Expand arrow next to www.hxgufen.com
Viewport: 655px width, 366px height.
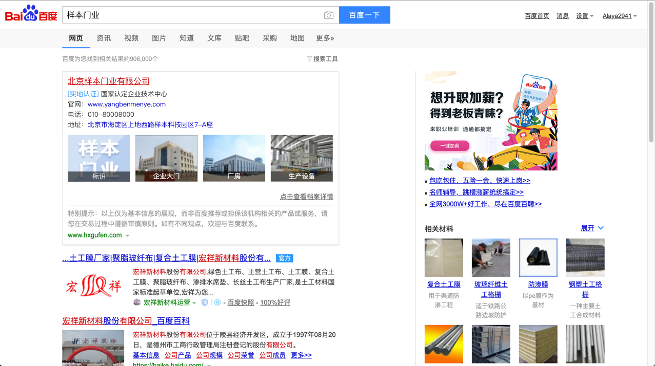point(128,235)
